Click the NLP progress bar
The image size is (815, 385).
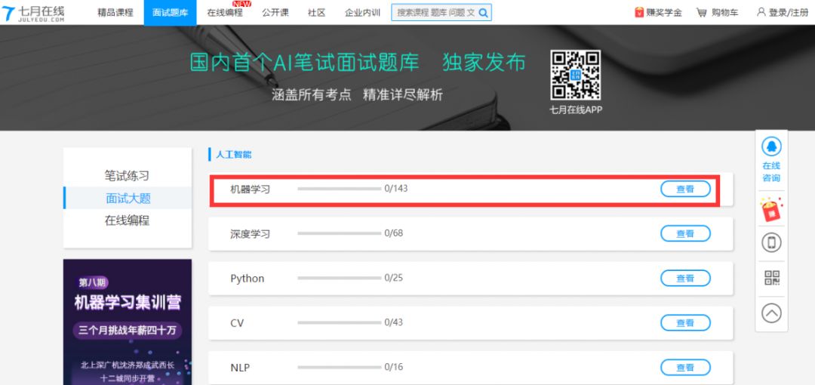340,368
